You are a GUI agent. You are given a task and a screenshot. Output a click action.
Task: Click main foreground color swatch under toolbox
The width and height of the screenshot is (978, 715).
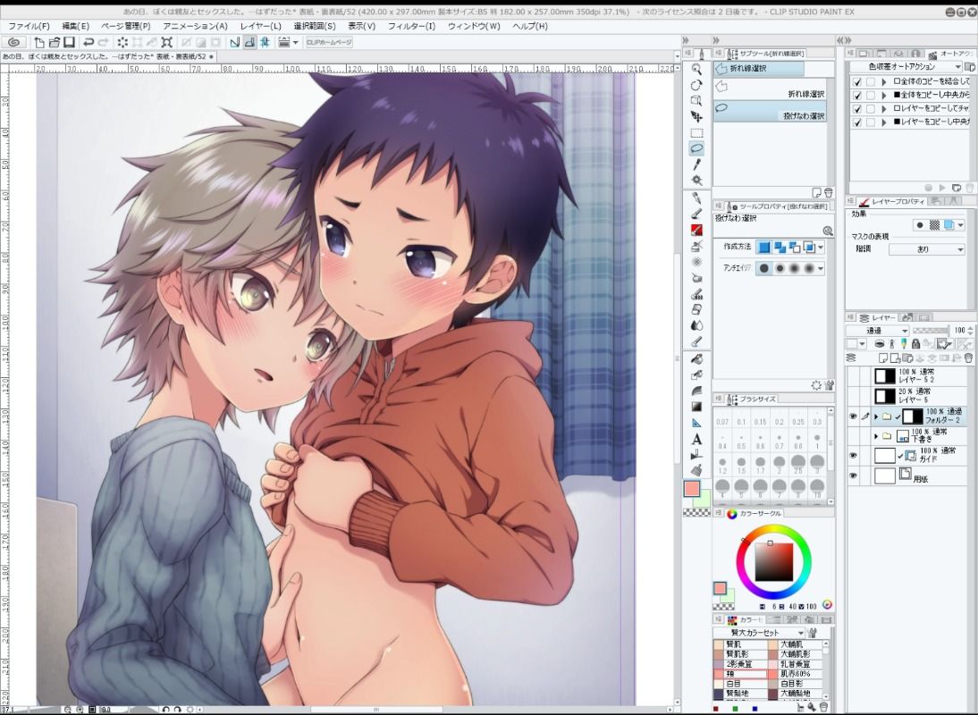click(692, 489)
